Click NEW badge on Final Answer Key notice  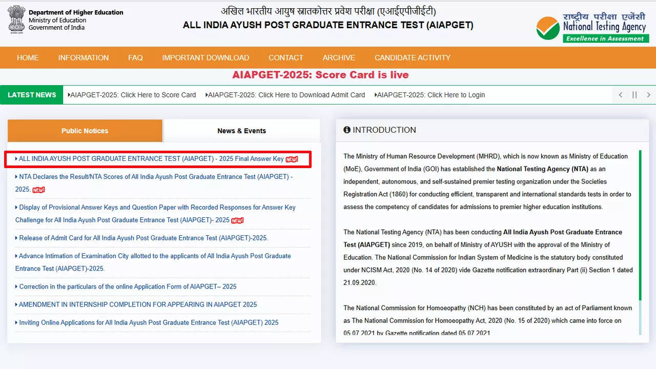click(292, 159)
